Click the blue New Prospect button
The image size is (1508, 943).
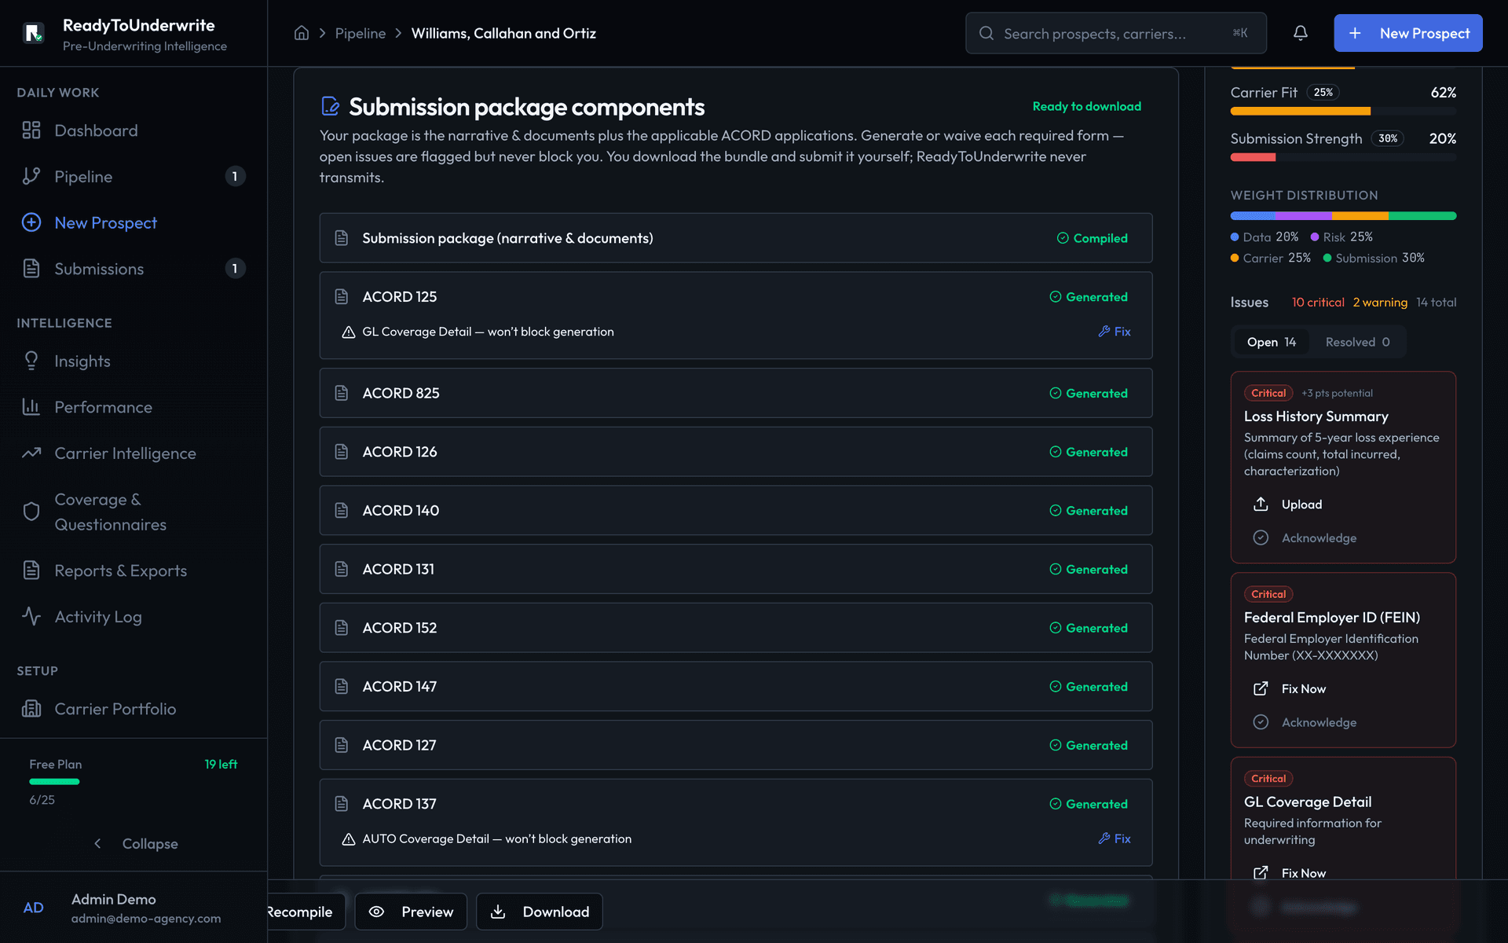[x=1408, y=33]
